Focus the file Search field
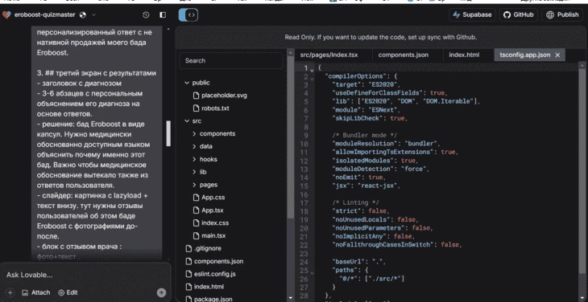Screen dimensions: 588x302 tap(231, 60)
